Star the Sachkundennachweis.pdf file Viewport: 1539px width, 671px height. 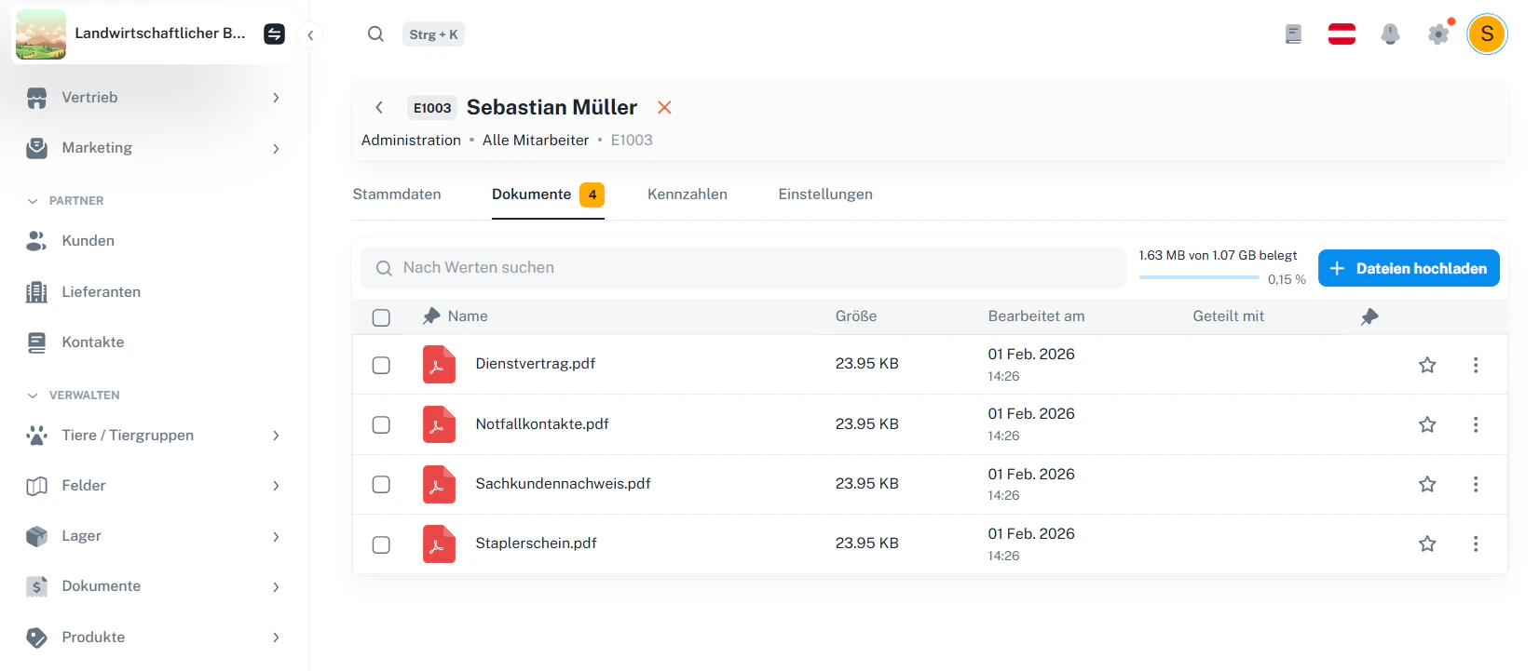coord(1427,484)
